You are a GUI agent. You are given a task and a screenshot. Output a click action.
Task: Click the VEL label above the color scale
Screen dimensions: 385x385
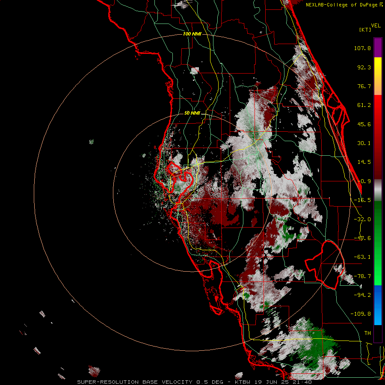[376, 25]
